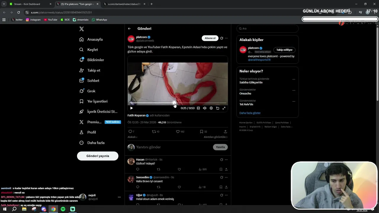Open Grok in sidebar
379x213 pixels.
point(88,91)
